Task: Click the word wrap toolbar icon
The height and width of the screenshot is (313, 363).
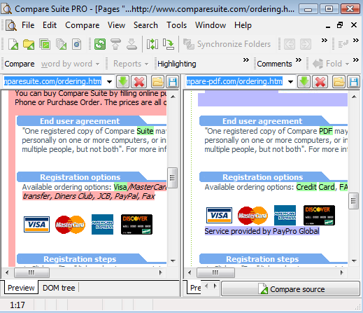Action: pos(343,43)
